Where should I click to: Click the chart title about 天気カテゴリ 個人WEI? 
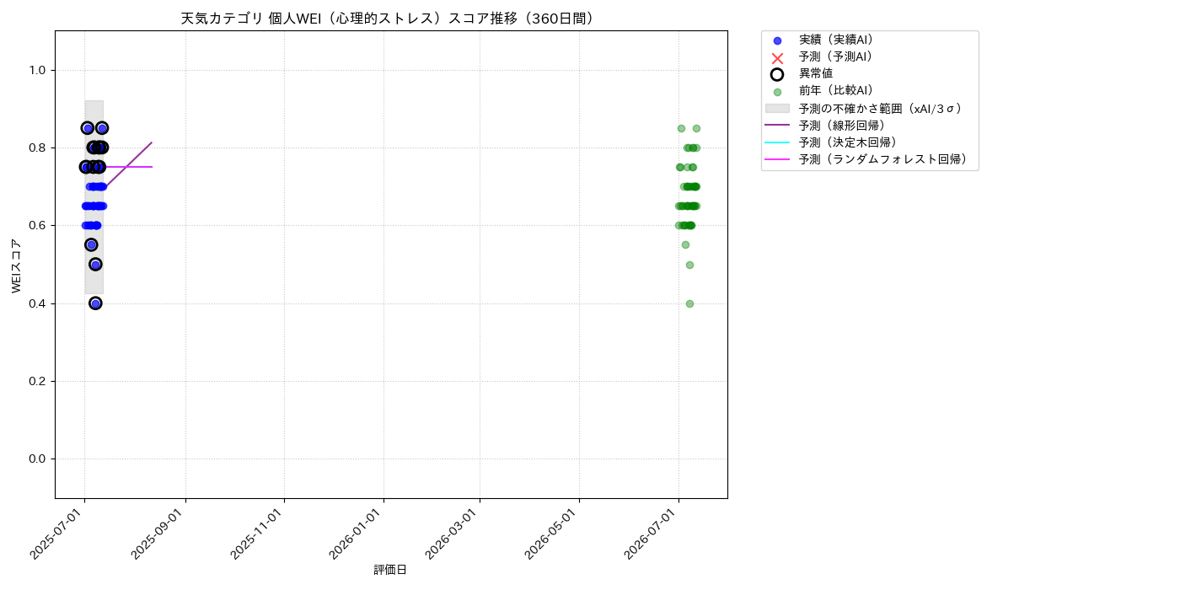390,19
